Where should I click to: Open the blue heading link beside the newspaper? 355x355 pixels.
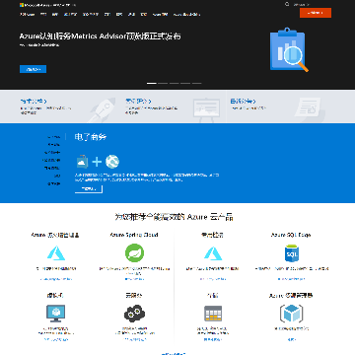coord(243,102)
